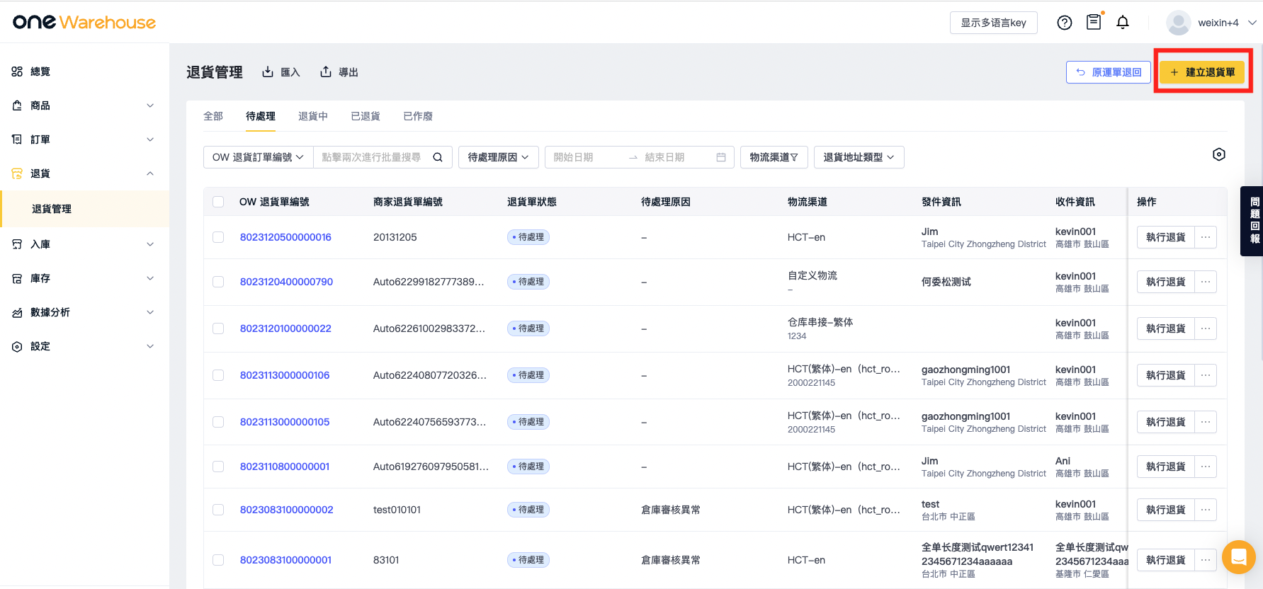Image resolution: width=1263 pixels, height=589 pixels.
Task: Open the clipboard task list icon
Action: [1094, 22]
